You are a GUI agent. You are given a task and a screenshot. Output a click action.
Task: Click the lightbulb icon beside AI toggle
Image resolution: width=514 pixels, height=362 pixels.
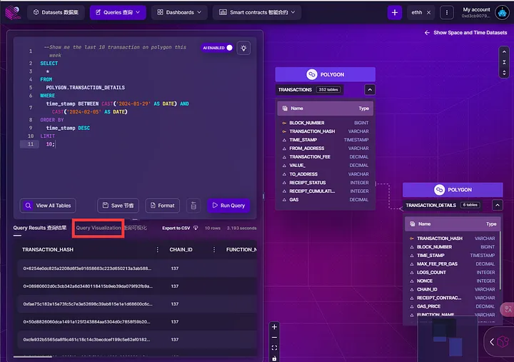(x=244, y=48)
